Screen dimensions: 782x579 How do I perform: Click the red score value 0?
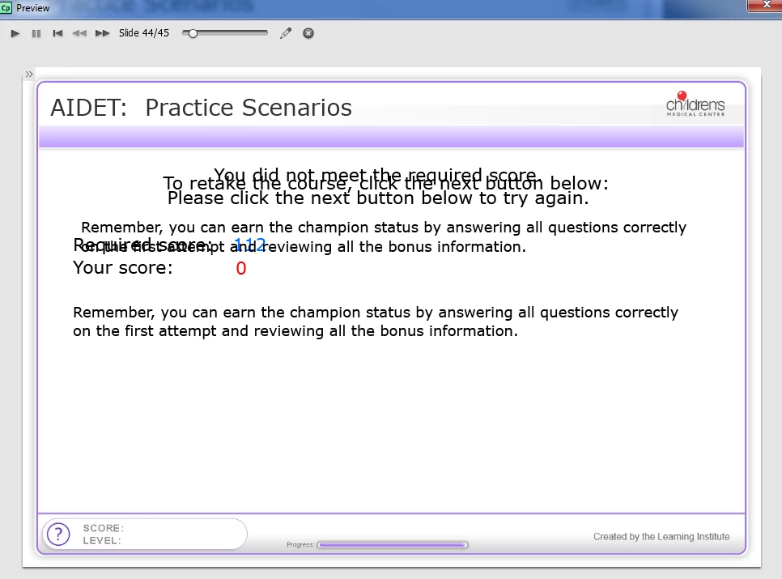[241, 268]
